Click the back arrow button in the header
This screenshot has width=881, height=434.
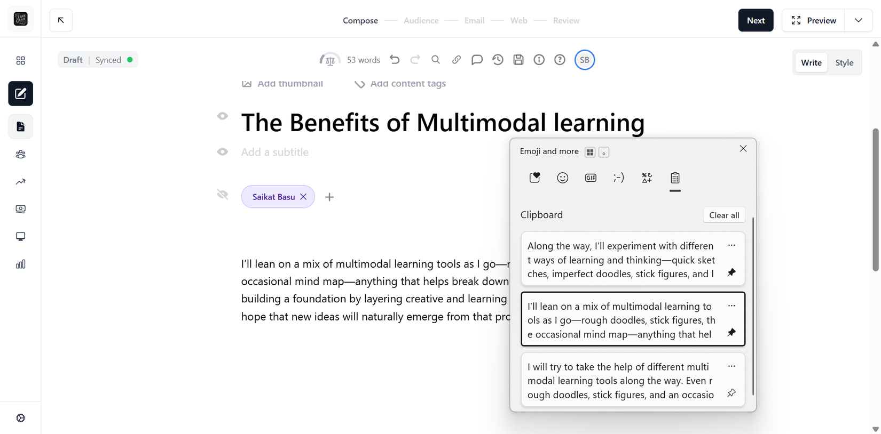click(x=61, y=20)
